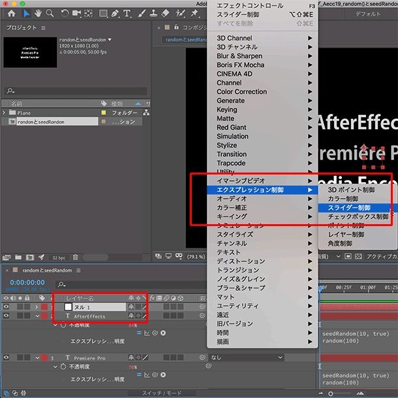Click the timeline zoom slider handle
Screen dimensions: 398x398
click(331, 393)
